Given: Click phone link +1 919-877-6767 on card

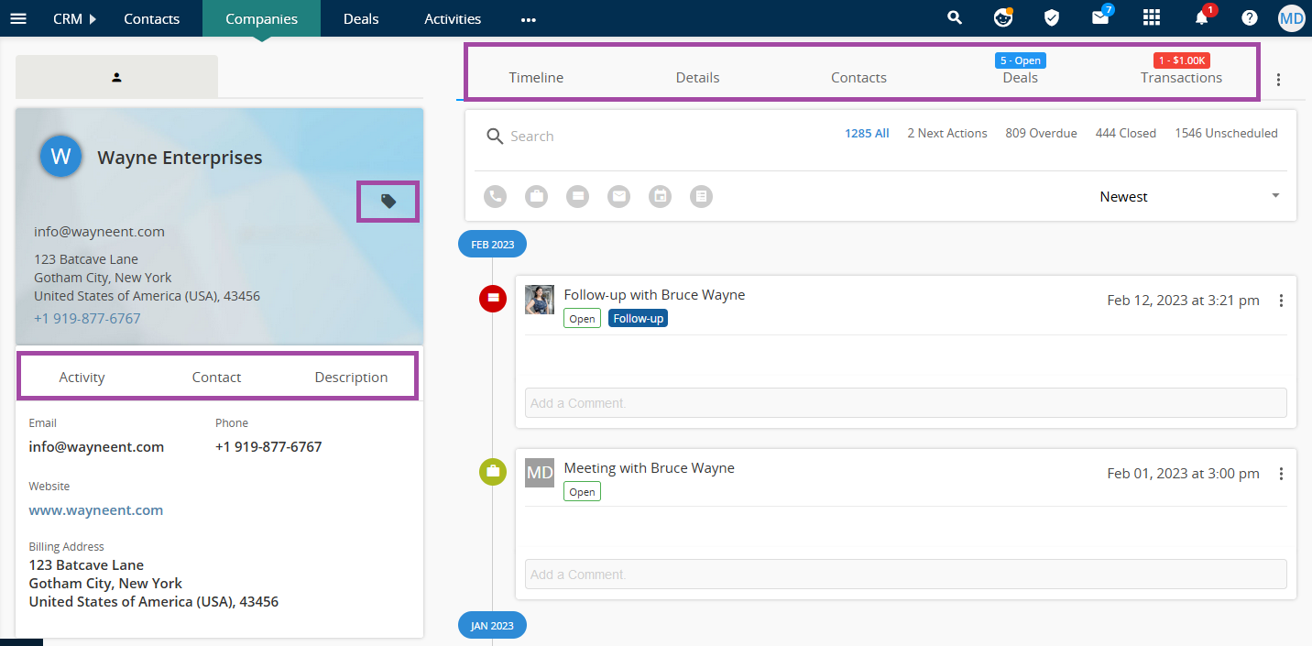Looking at the screenshot, I should click(x=87, y=319).
